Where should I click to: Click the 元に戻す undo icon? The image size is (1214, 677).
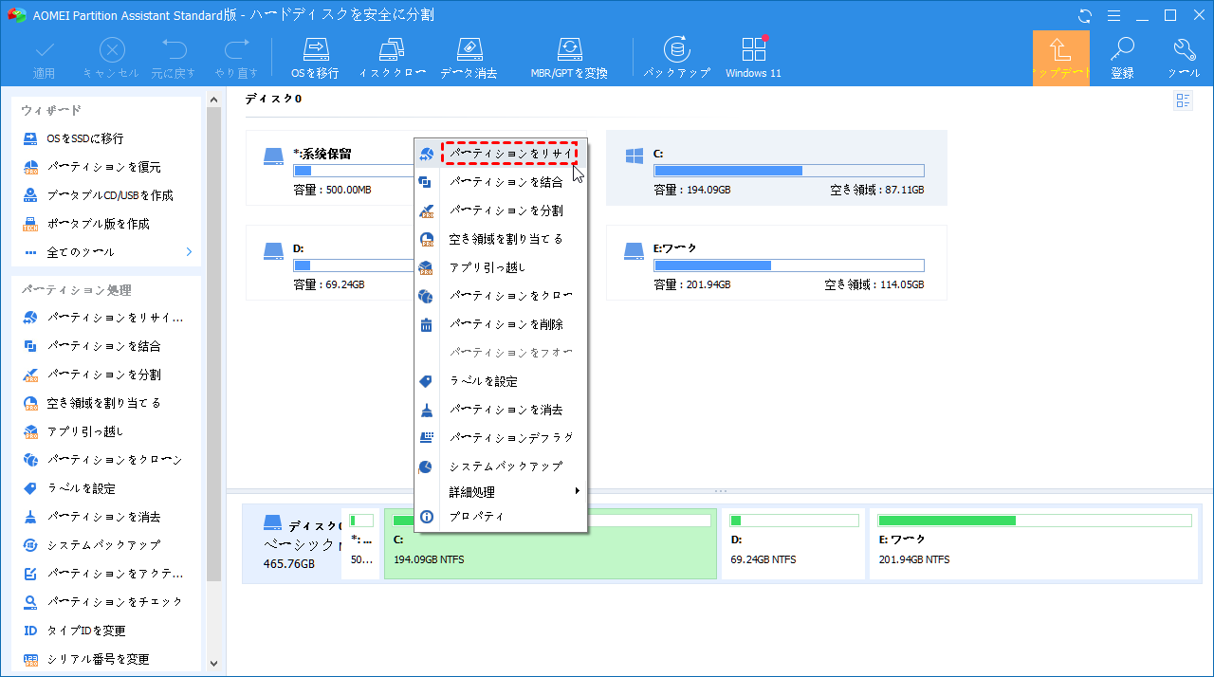point(174,58)
